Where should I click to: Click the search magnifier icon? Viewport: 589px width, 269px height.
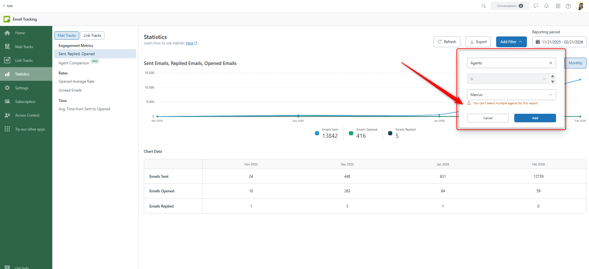click(483, 6)
